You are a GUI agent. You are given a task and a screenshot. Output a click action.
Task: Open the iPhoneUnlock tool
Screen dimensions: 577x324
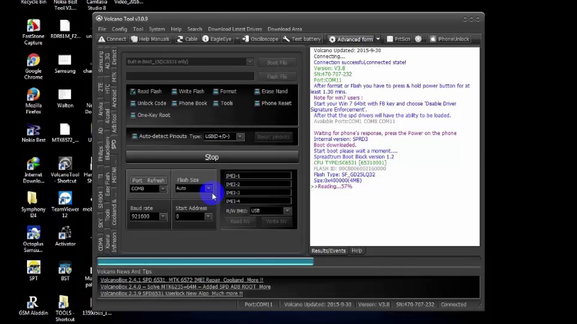(449, 39)
